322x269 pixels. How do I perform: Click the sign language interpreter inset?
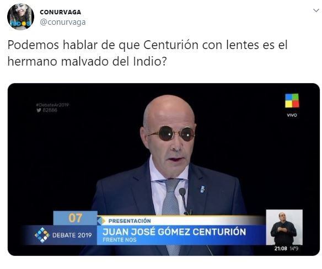pos(284,227)
